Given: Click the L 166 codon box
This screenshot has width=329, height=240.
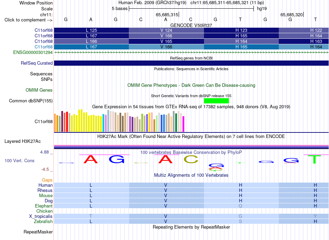Looking at the screenshot, I should (91, 41).
